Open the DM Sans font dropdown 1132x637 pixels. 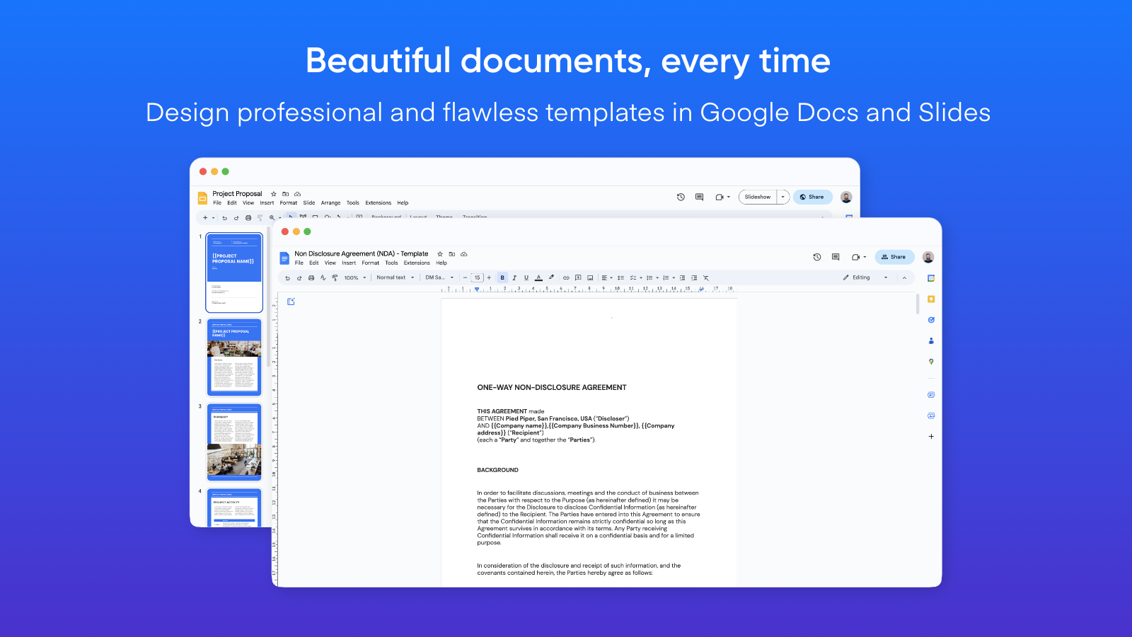point(439,277)
